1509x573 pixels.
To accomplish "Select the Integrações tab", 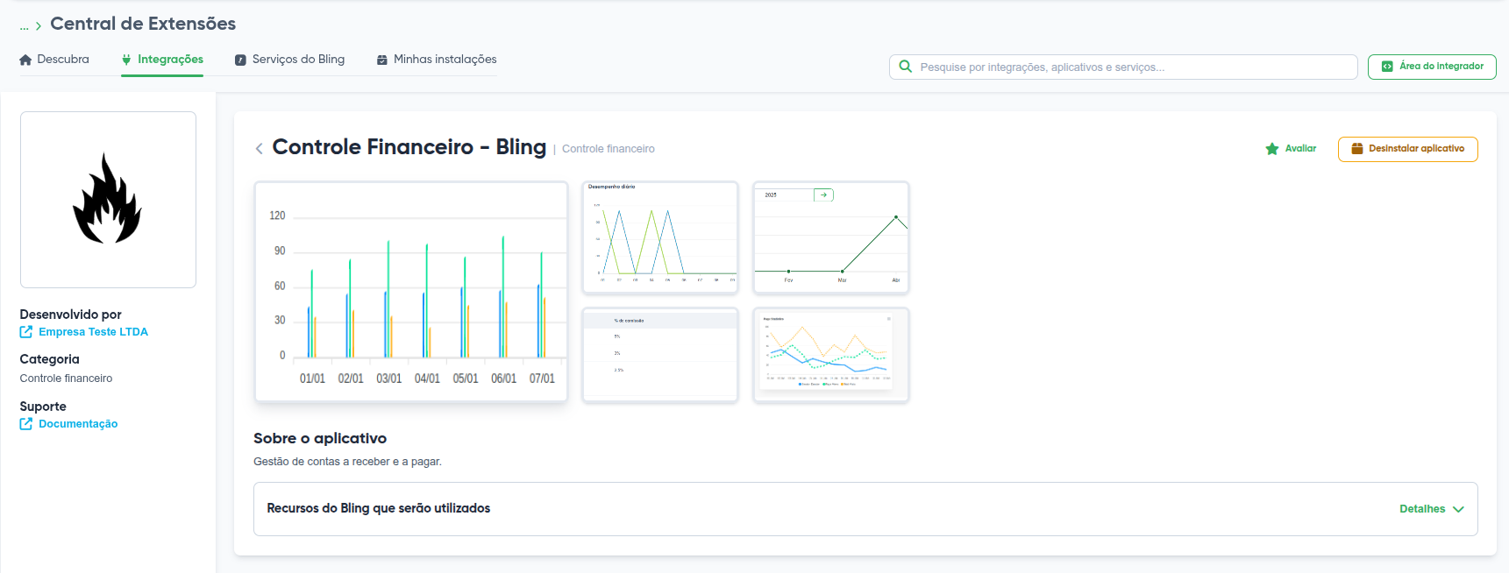I will point(162,60).
